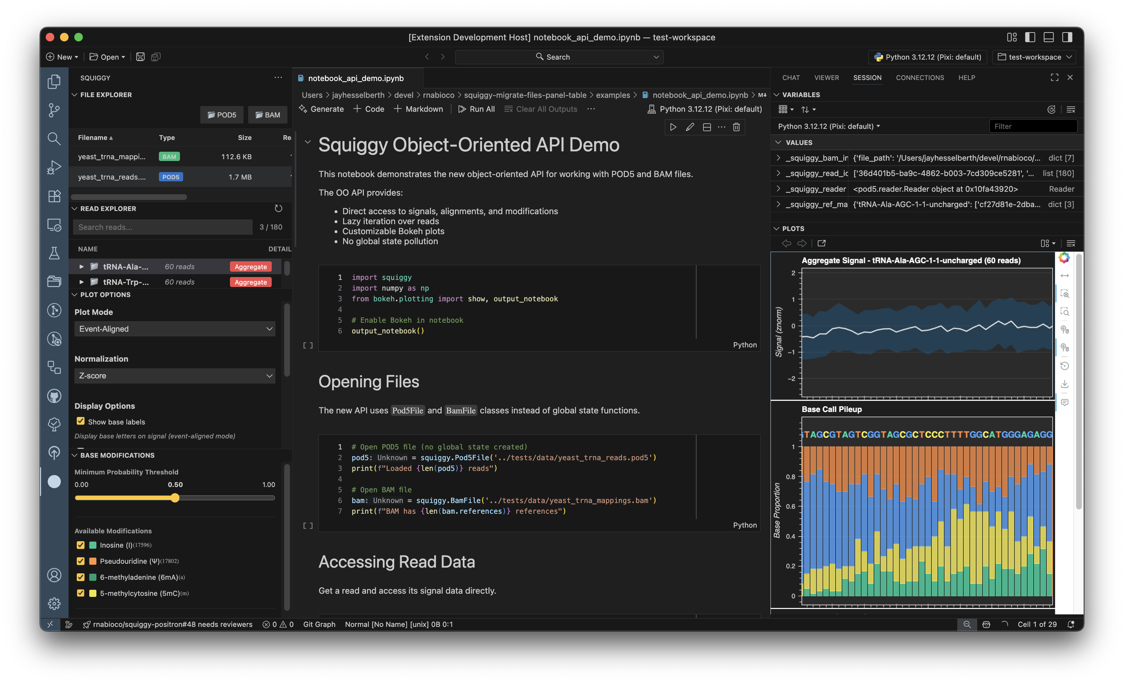Image resolution: width=1124 pixels, height=684 pixels.
Task: Refresh the Read Explorer list
Action: coord(278,208)
